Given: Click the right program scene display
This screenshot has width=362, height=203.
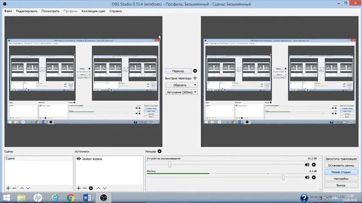Looking at the screenshot, I should (279, 81).
